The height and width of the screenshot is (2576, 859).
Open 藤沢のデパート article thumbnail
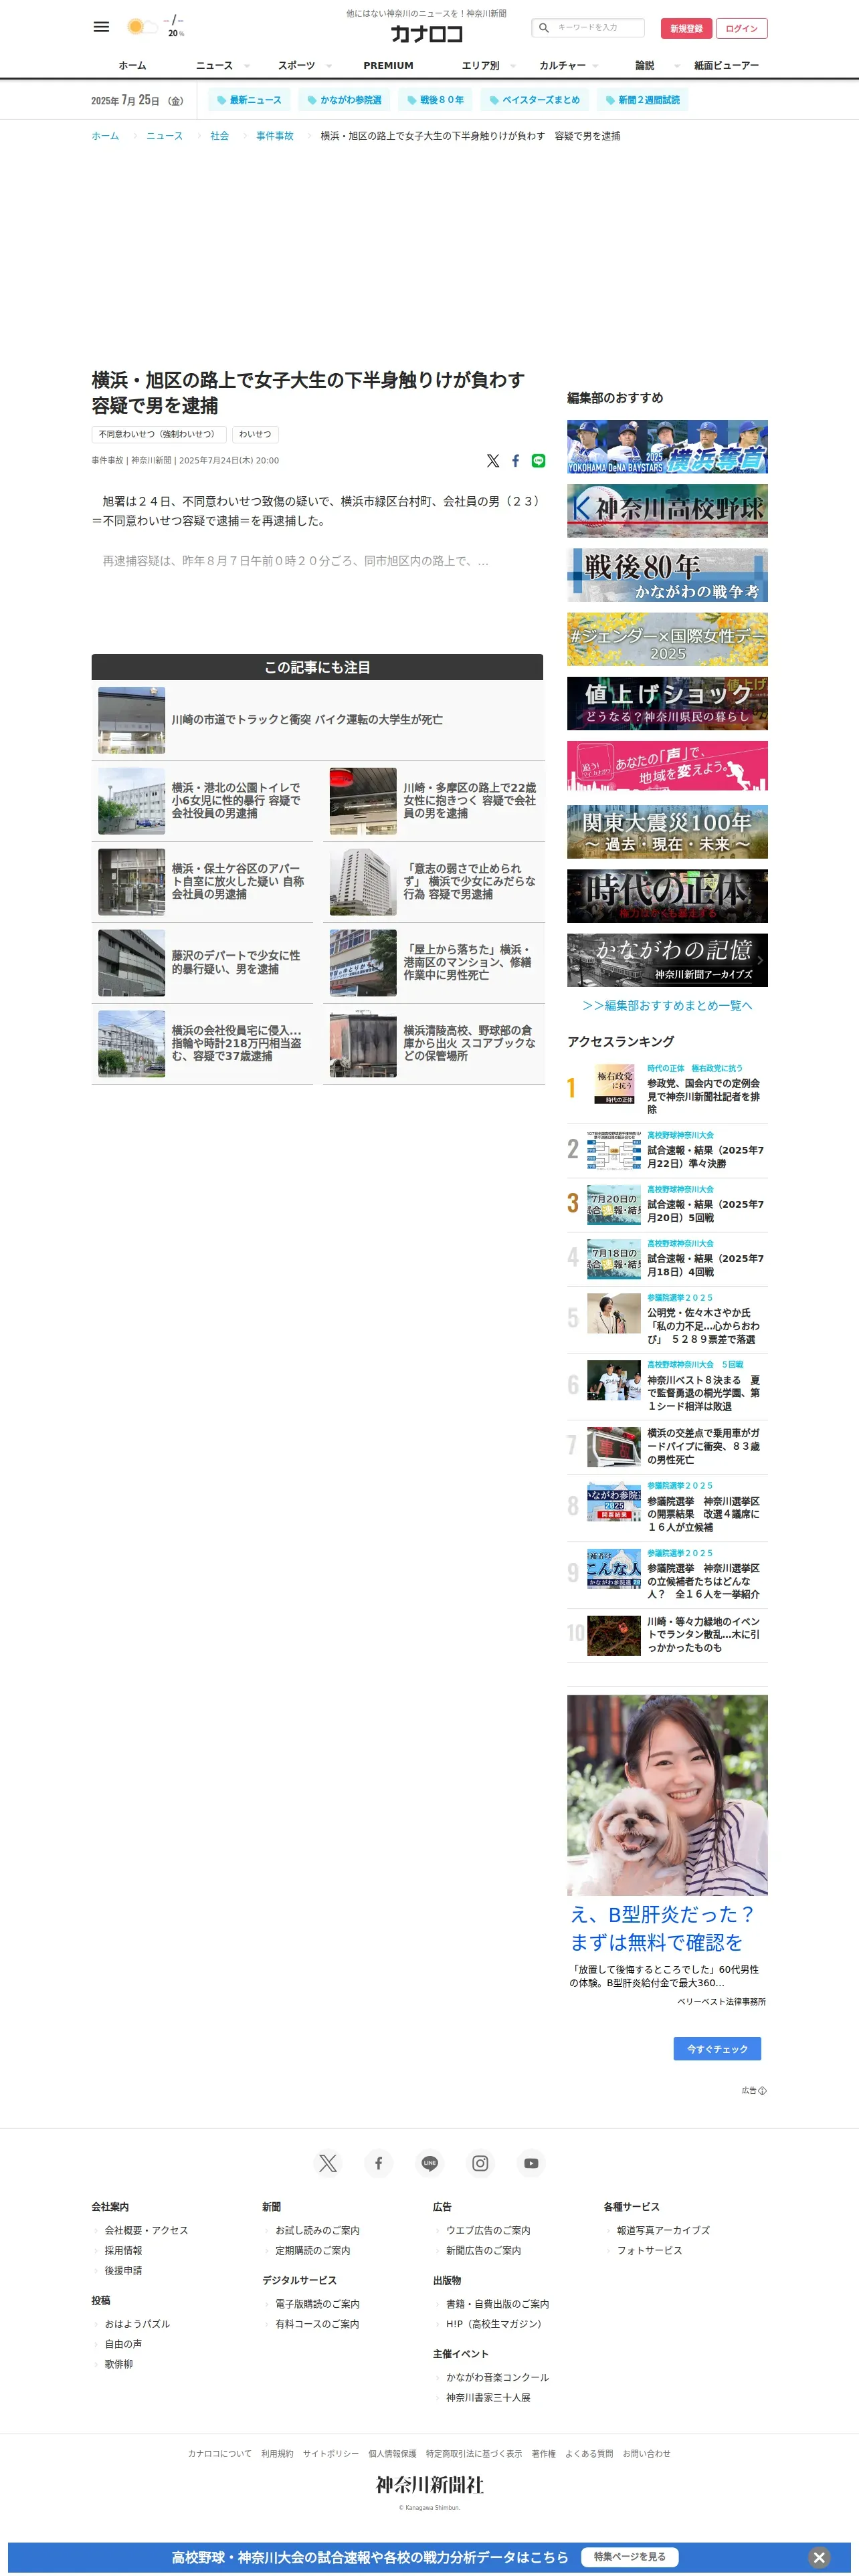131,963
